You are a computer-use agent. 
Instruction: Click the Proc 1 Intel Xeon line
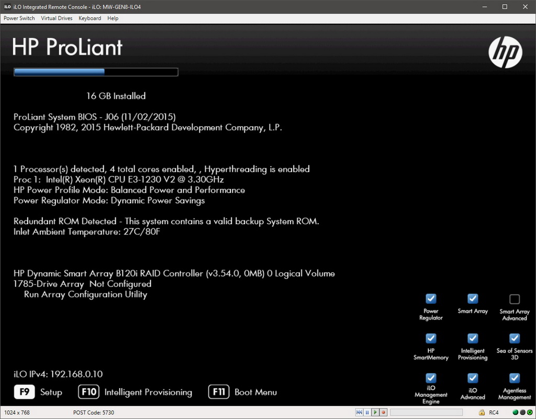[x=119, y=180]
